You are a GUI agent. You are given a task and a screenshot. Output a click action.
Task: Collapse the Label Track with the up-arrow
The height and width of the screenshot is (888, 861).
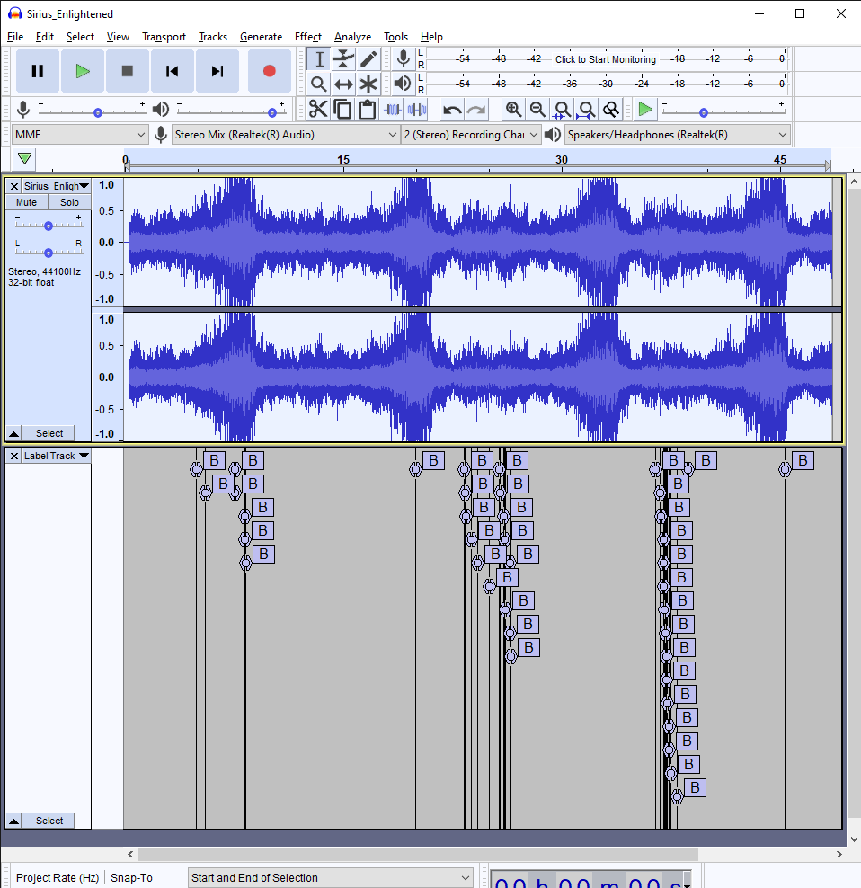click(14, 821)
